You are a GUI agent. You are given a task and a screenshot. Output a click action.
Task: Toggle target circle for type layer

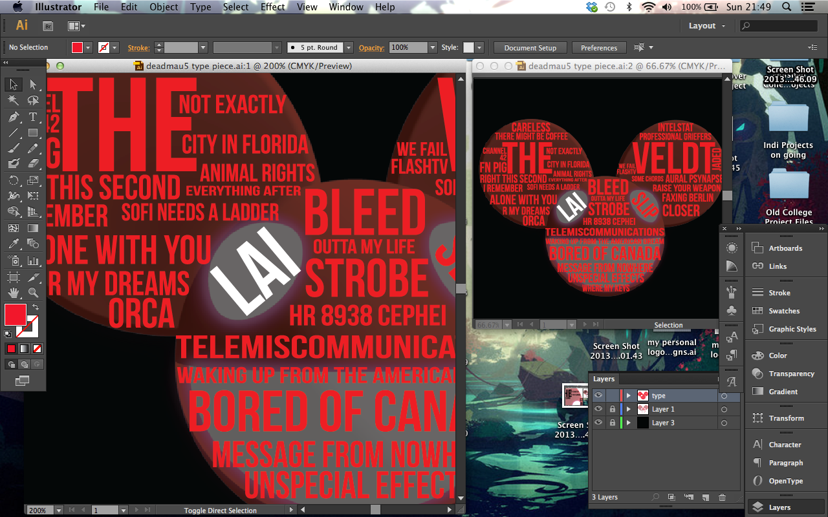click(x=724, y=396)
